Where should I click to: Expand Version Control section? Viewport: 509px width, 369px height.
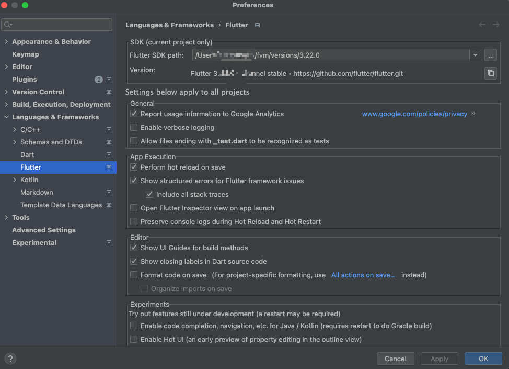(6, 92)
